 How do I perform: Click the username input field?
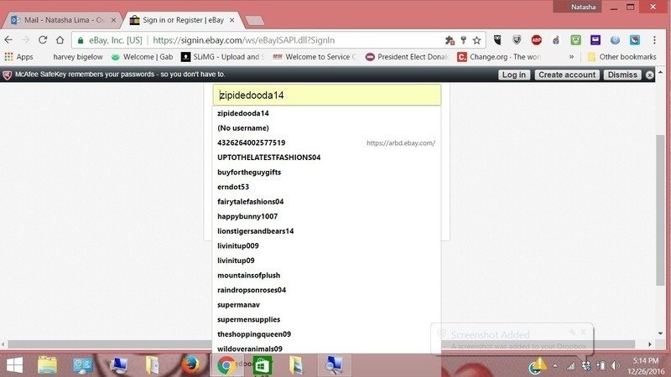click(326, 96)
